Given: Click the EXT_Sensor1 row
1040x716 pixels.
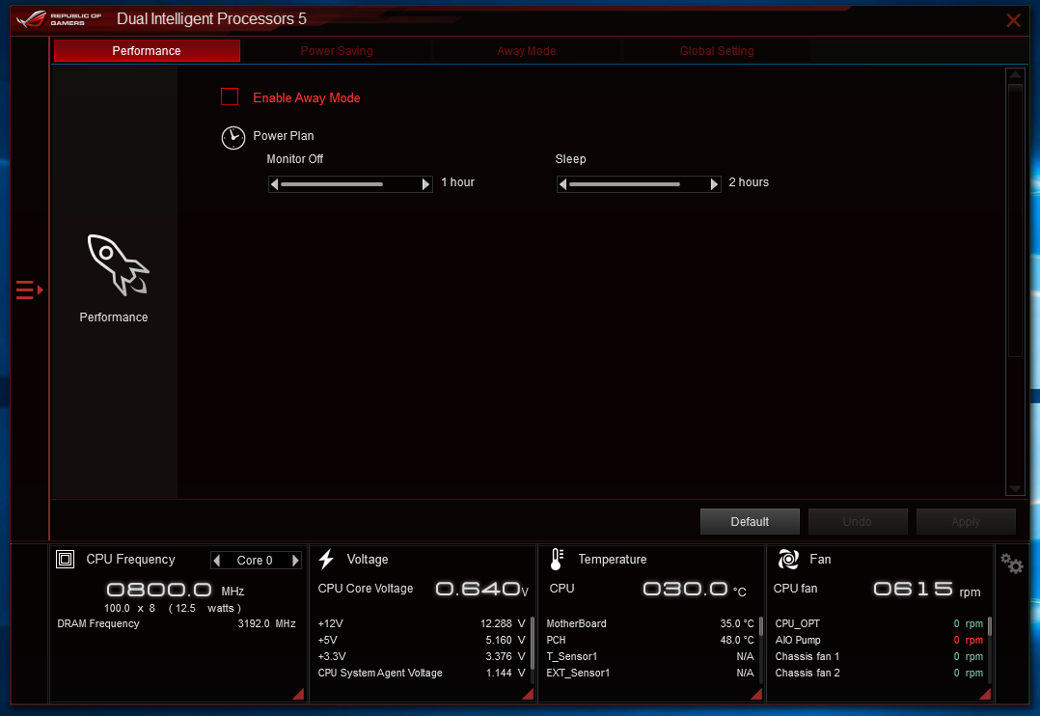Looking at the screenshot, I should (650, 673).
